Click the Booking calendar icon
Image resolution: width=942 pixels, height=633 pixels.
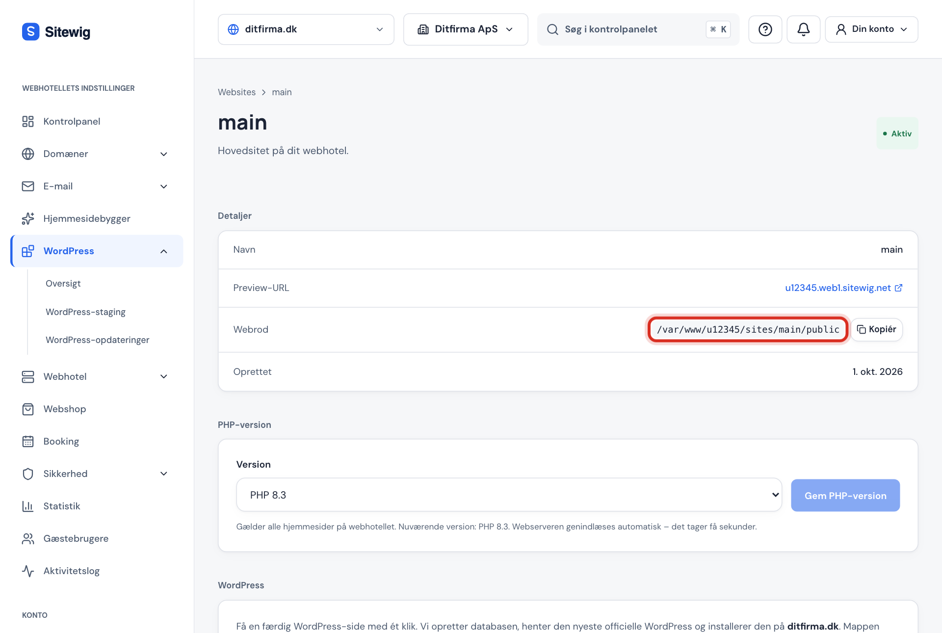[28, 441]
